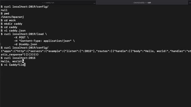Click the 'atic_response' wrapped output line
This screenshot has height=107, width=191.
pos(20,54)
